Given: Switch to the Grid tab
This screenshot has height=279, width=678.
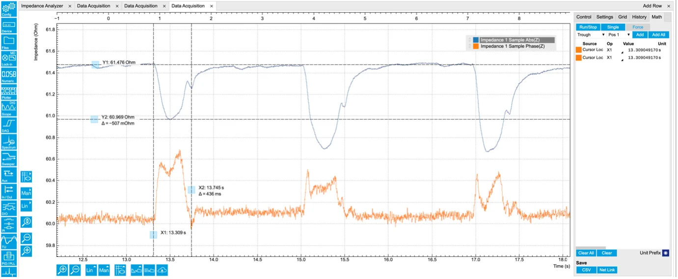Looking at the screenshot, I should tap(623, 17).
